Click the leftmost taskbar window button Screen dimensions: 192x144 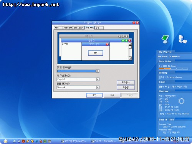coord(74,141)
